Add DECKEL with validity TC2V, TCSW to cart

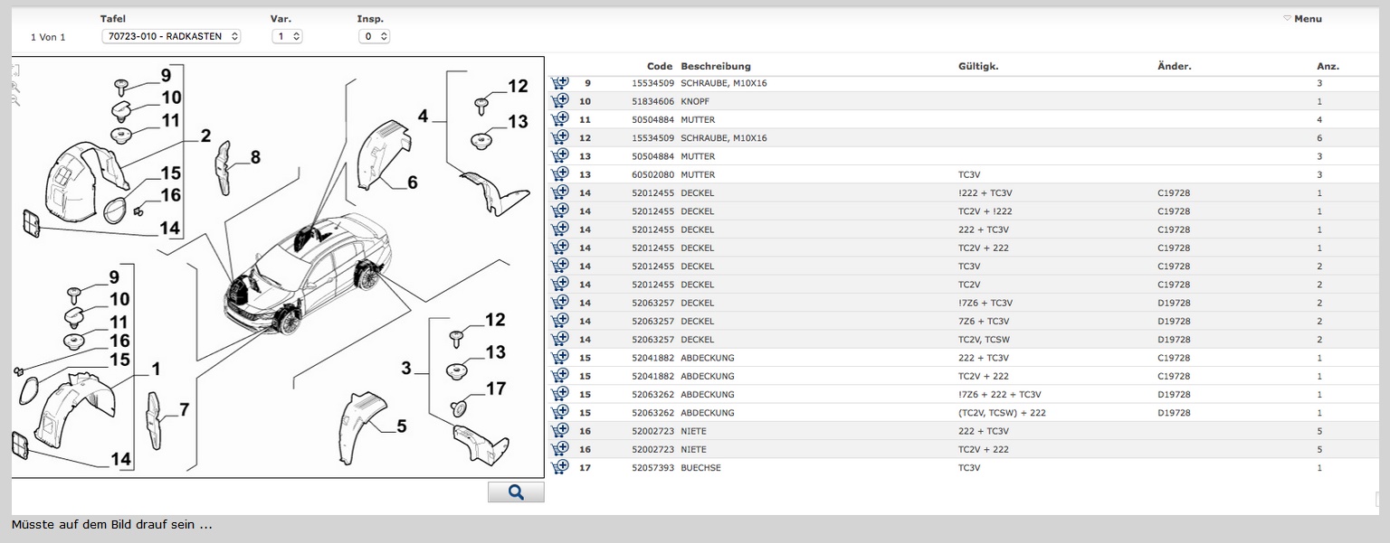(559, 339)
